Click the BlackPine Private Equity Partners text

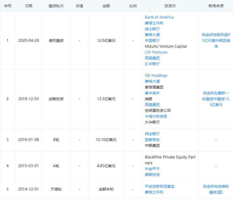coord(170,160)
